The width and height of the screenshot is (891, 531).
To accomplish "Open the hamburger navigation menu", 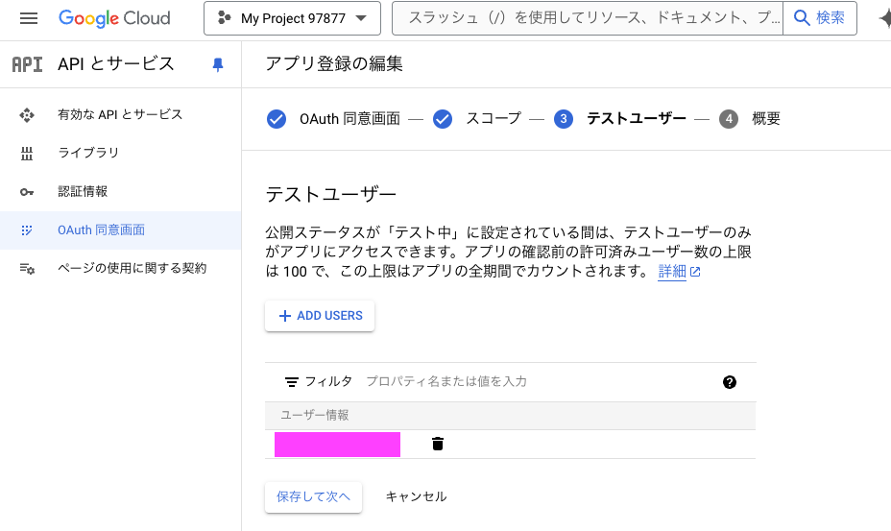I will (x=29, y=18).
